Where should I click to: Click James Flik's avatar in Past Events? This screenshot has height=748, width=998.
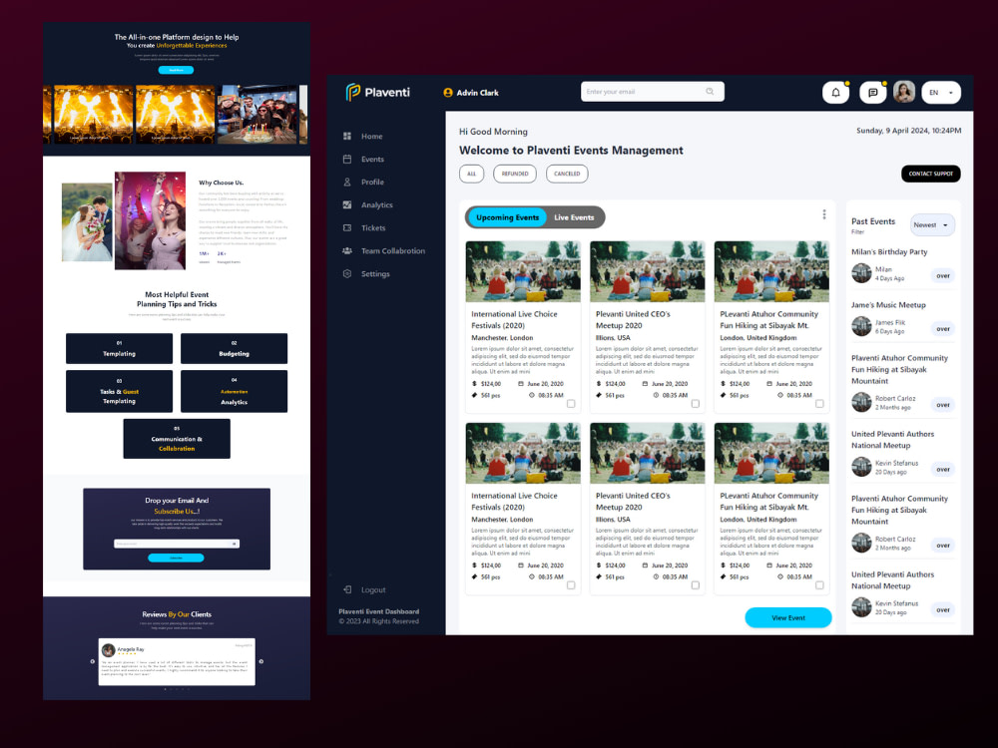click(861, 326)
